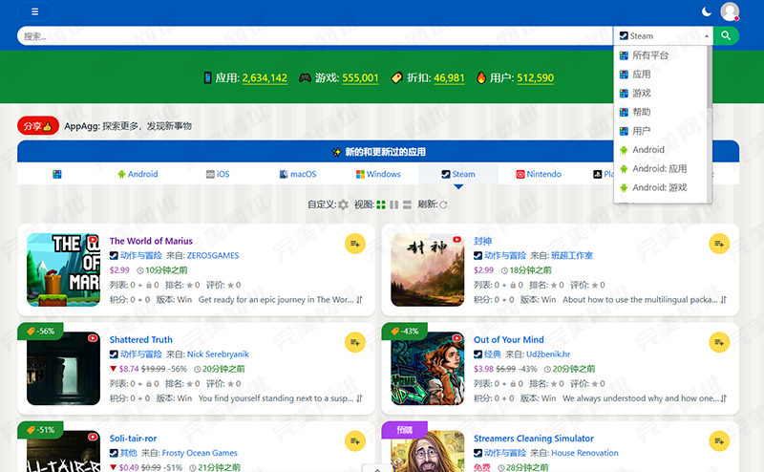Add The World of Marius to list
Image resolution: width=764 pixels, height=472 pixels.
coord(355,244)
